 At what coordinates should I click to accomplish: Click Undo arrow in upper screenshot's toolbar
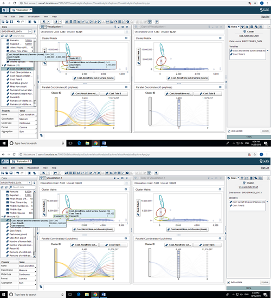(18, 22)
